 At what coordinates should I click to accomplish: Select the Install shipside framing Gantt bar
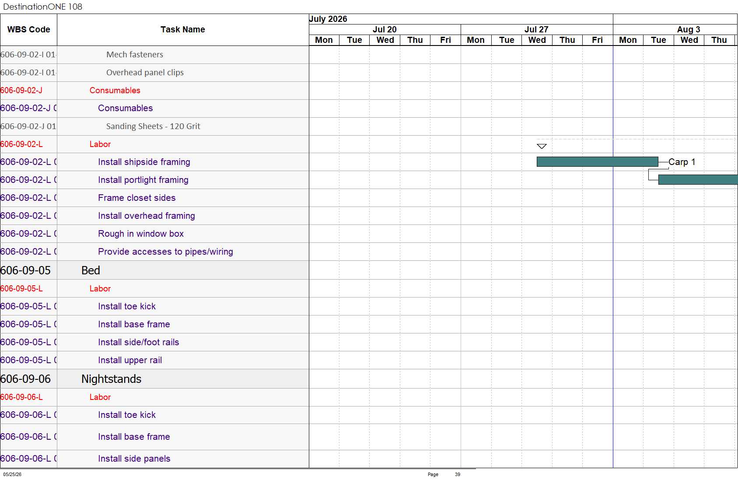(x=597, y=162)
